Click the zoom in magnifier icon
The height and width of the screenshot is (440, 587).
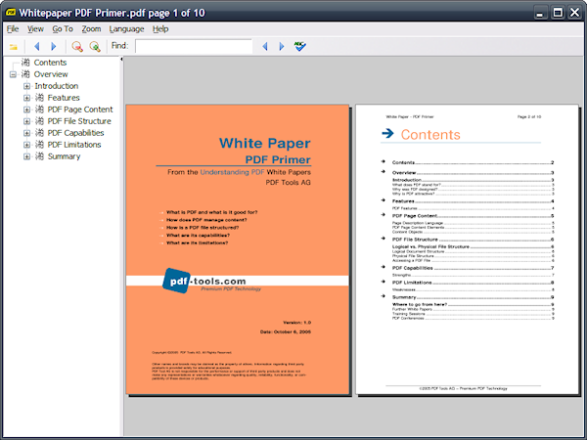pyautogui.click(x=95, y=46)
